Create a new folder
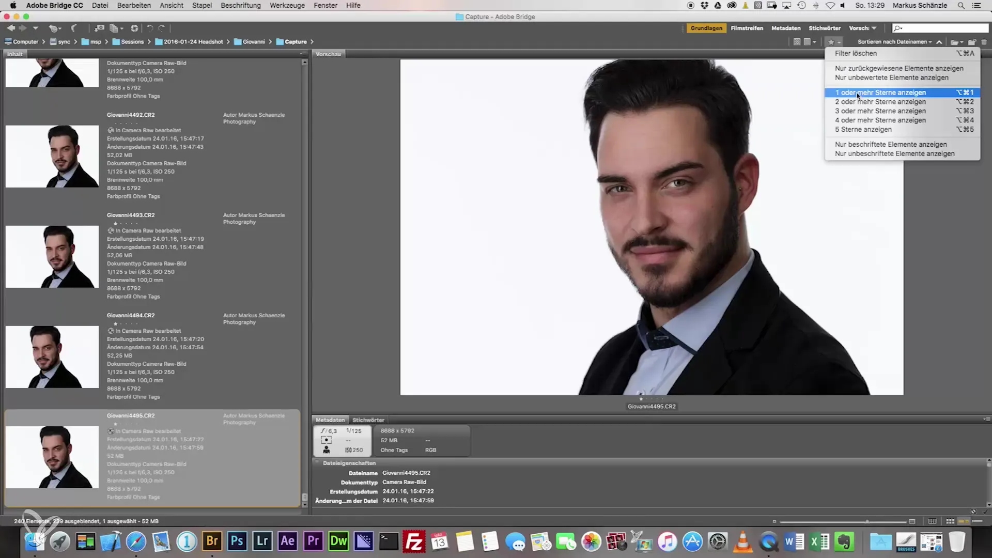992x558 pixels. pos(972,42)
